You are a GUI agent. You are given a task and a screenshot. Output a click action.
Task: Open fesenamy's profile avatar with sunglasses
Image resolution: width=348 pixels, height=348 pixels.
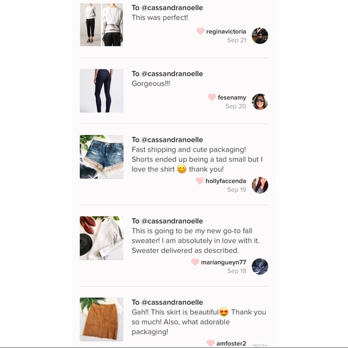coord(260,101)
